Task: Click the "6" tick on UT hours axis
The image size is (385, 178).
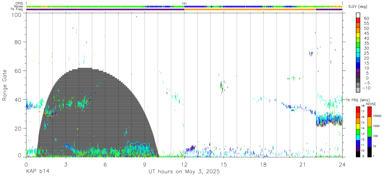Action: click(105, 165)
